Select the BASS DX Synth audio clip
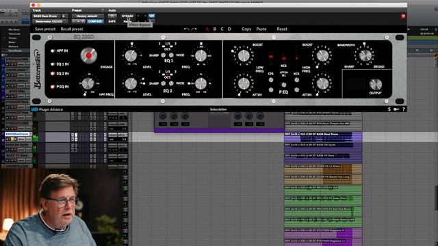Image resolution: width=438 pixels, height=246 pixels. click(323, 148)
